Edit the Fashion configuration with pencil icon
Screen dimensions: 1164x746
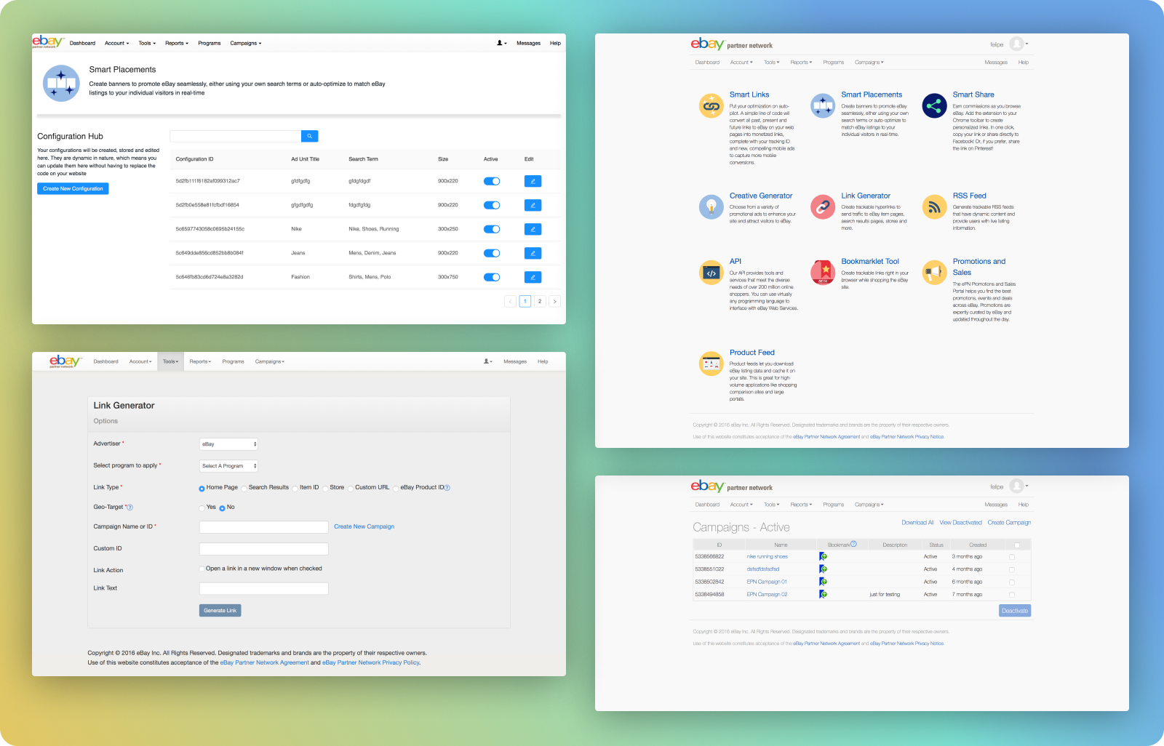533,277
